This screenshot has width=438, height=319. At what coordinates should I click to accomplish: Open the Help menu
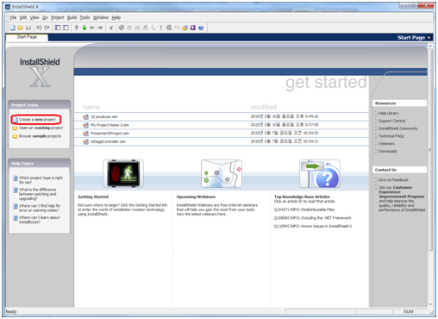[116, 17]
